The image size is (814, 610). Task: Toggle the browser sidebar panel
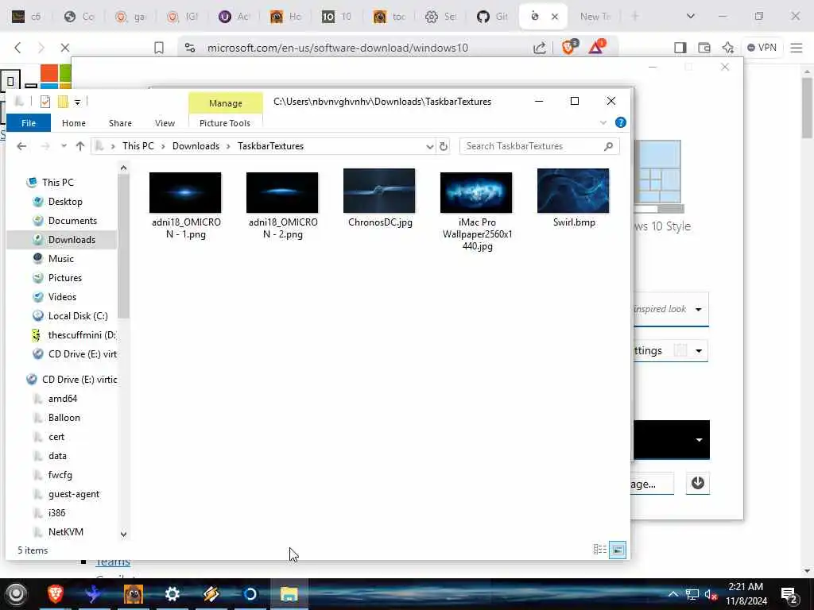(x=680, y=48)
